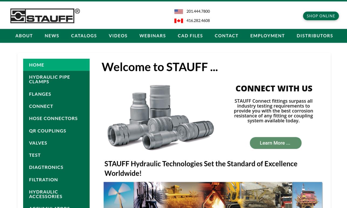The height and width of the screenshot is (208, 347).
Task: Open the DISTRIBUTORS page
Action: tap(315, 36)
